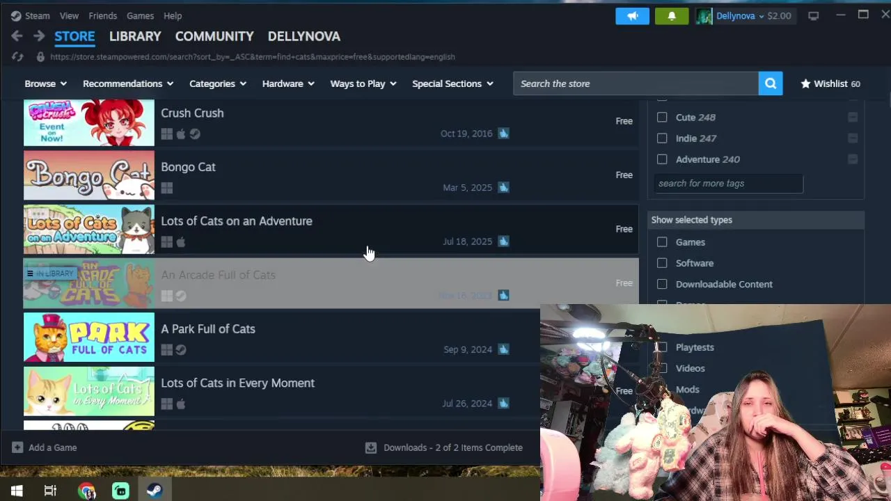Click the Downloads tray icon
Screen dimensions: 891x501
tap(371, 447)
